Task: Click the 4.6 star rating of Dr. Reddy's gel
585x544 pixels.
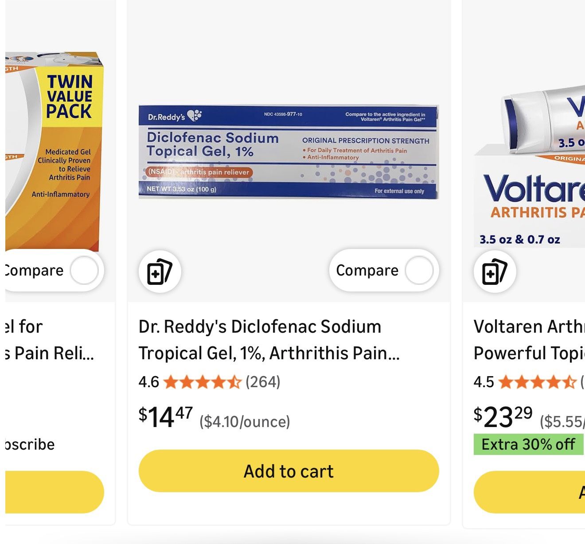Action: (202, 382)
